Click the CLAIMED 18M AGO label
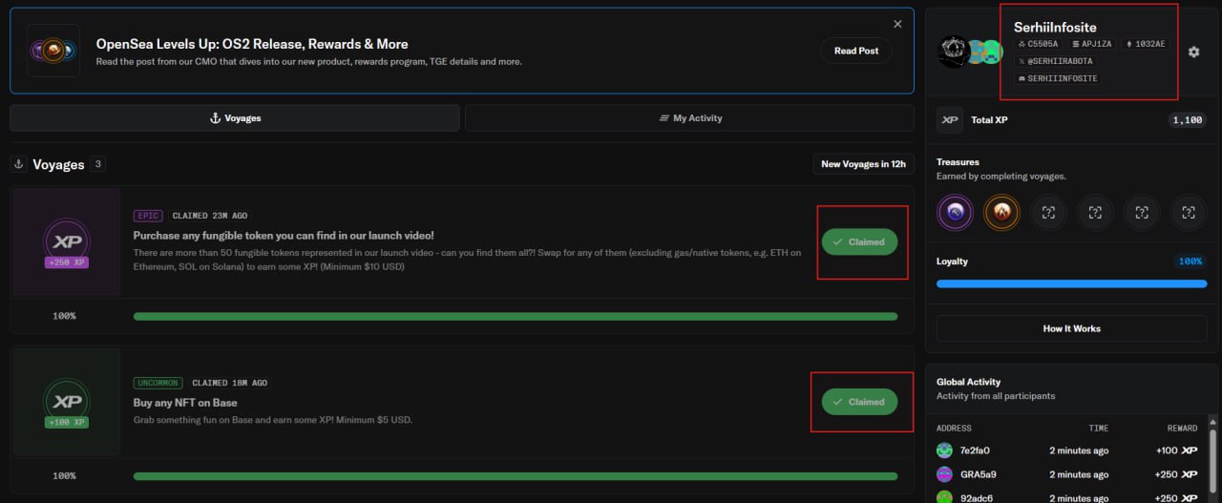 [230, 383]
